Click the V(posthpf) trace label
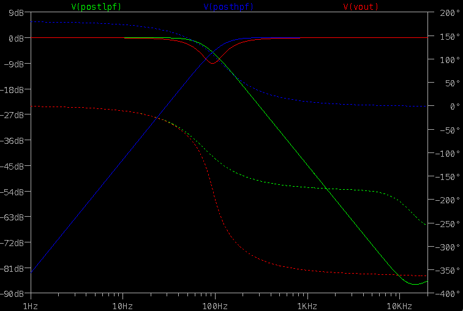This screenshot has width=463, height=311. (228, 7)
